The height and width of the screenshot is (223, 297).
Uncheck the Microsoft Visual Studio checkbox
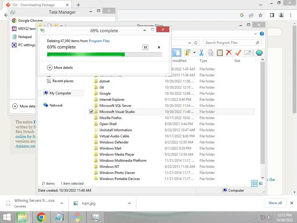(91, 112)
